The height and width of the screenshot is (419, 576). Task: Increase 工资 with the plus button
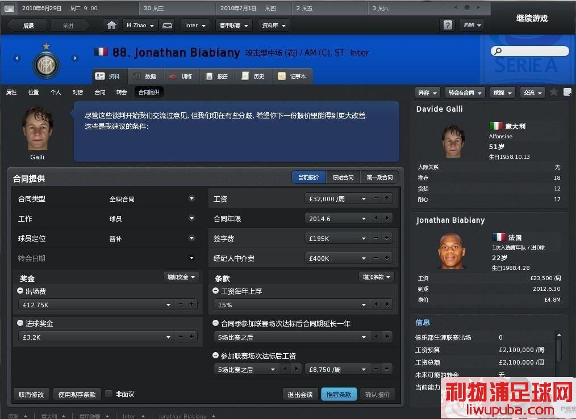click(x=387, y=198)
